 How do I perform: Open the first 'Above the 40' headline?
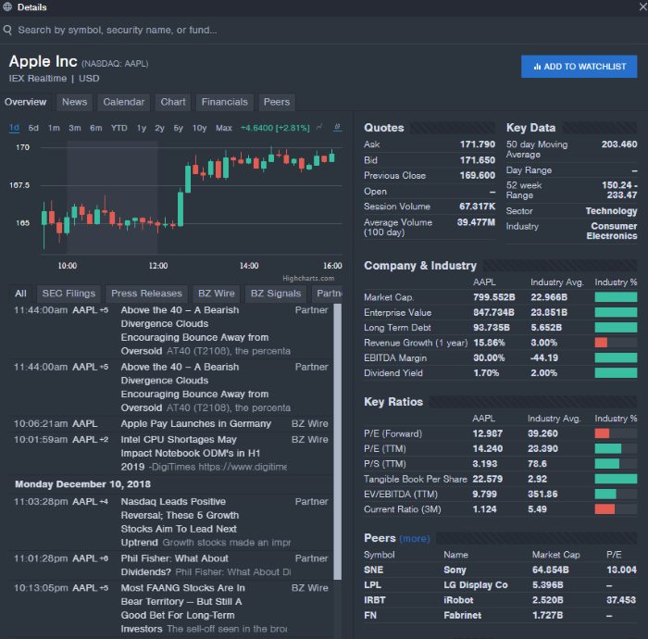(x=194, y=331)
